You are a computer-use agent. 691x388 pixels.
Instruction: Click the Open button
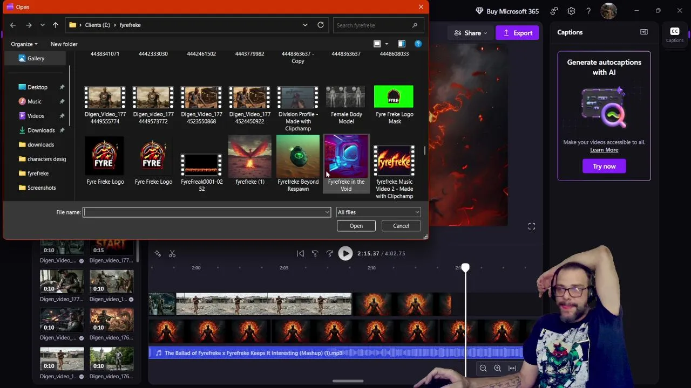pos(356,226)
